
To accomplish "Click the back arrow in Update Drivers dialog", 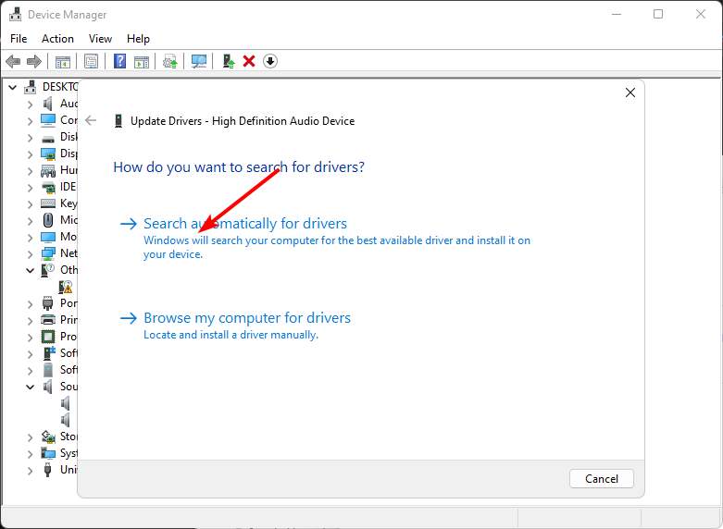I will pyautogui.click(x=91, y=121).
